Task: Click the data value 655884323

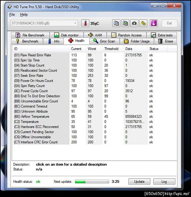Action: 133,116
